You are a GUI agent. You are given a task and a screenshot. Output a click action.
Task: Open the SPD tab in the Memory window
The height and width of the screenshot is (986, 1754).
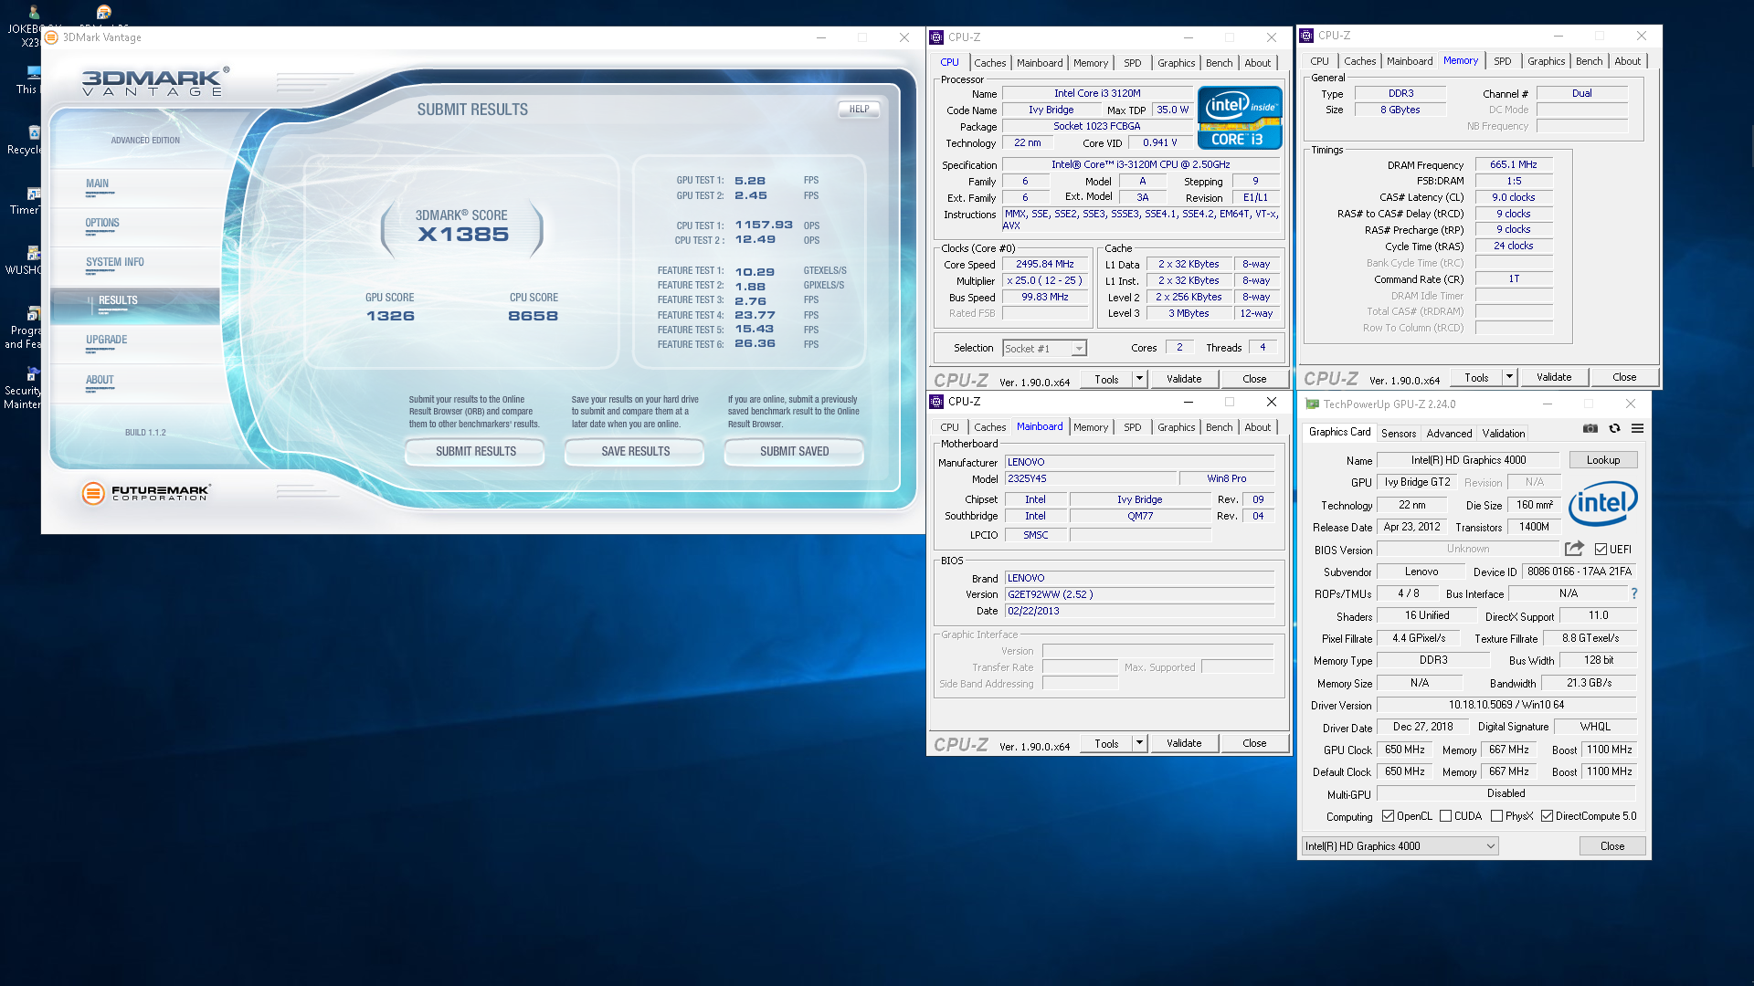pyautogui.click(x=1502, y=61)
